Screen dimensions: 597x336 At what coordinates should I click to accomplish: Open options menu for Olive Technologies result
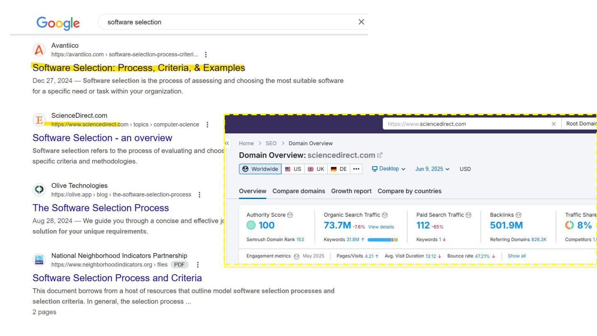[199, 195]
